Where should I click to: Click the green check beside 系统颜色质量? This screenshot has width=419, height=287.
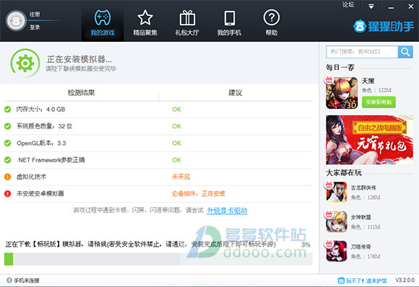point(8,126)
